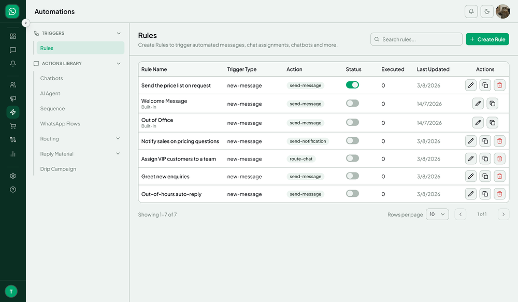Delete the Notify sales on pricing rule
Viewport: 518px width, 302px height.
point(499,141)
